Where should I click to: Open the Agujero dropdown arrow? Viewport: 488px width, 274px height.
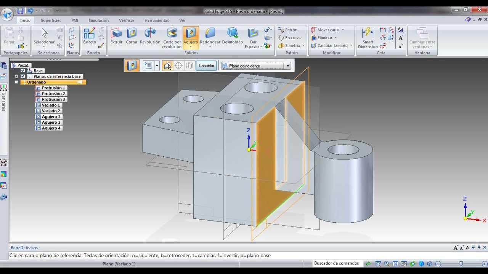pos(191,47)
